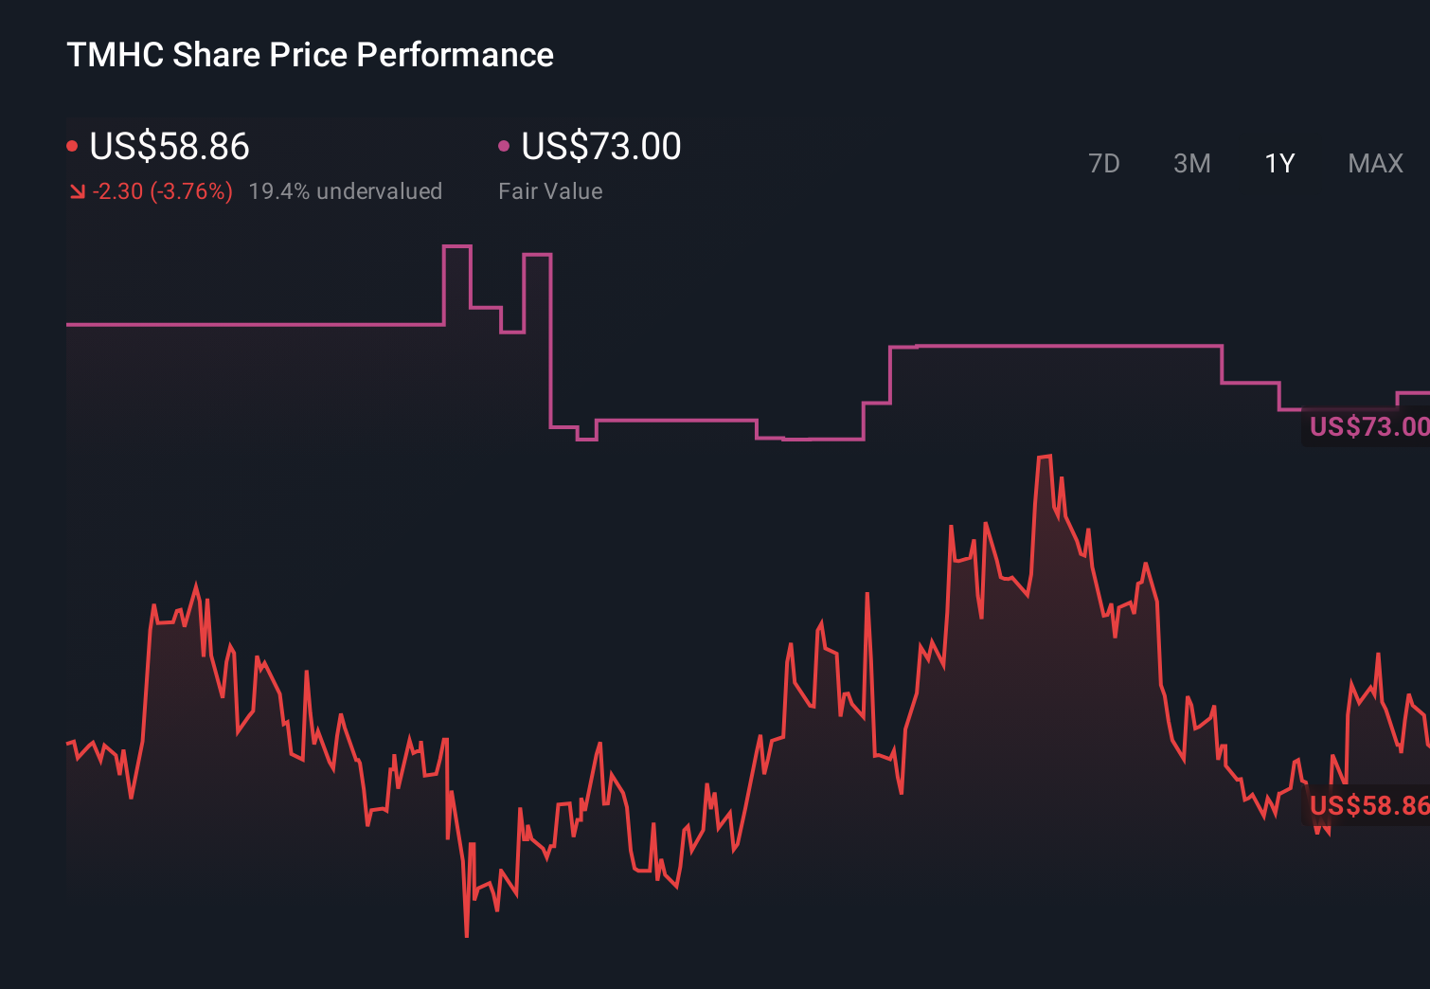Viewport: 1430px width, 989px height.
Task: Click the Fair Value label under US$73.00
Action: coord(550,190)
